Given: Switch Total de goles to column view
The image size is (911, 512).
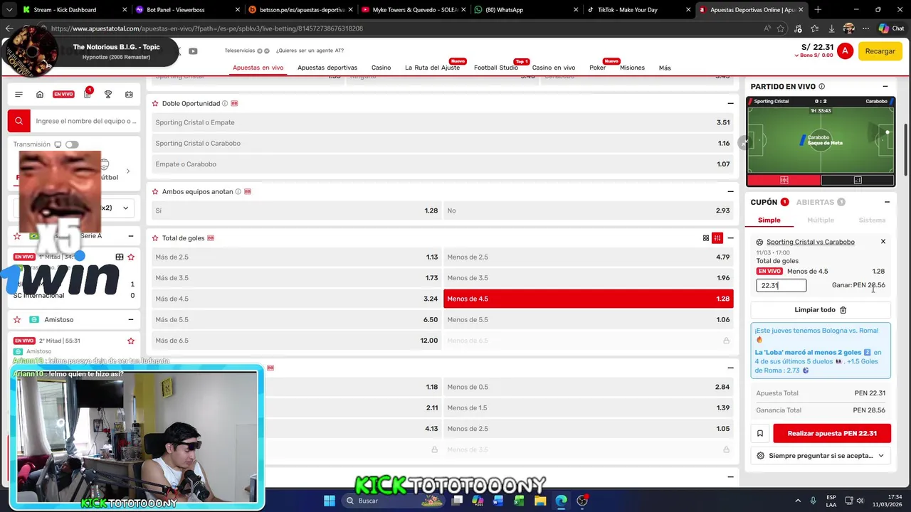Looking at the screenshot, I should [717, 238].
